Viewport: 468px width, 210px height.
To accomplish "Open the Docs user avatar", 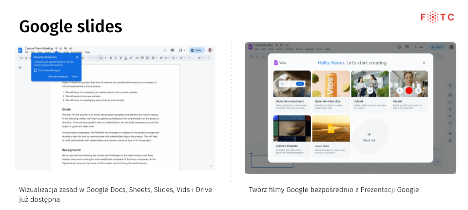I will 210,50.
